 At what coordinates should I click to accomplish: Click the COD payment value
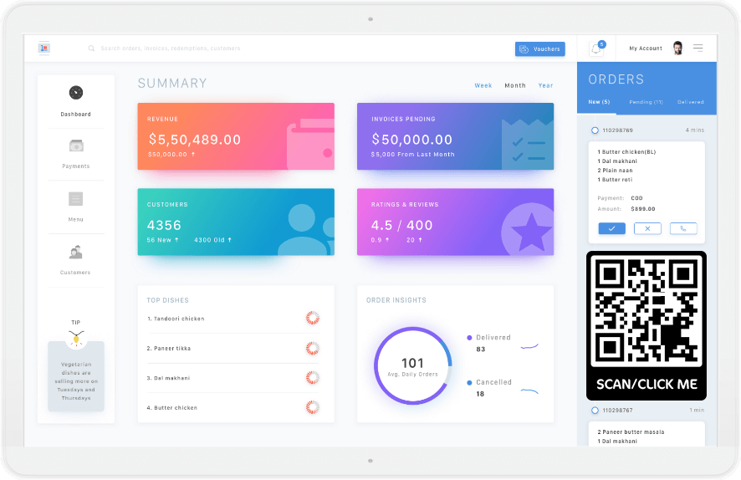(x=636, y=198)
